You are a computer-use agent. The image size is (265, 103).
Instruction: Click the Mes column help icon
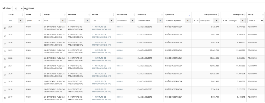pyautogui.click(x=30, y=15)
